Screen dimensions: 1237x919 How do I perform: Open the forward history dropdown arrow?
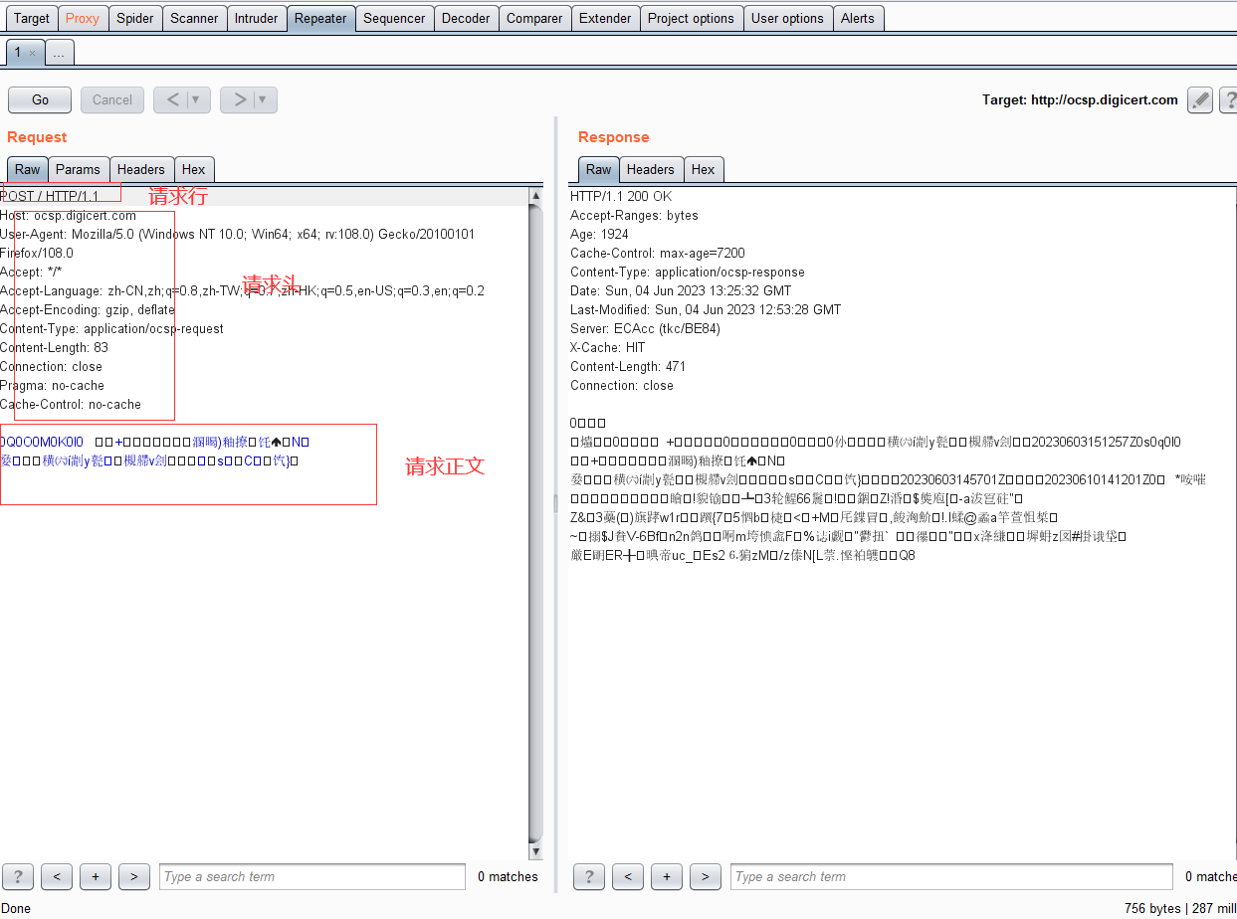click(x=265, y=99)
